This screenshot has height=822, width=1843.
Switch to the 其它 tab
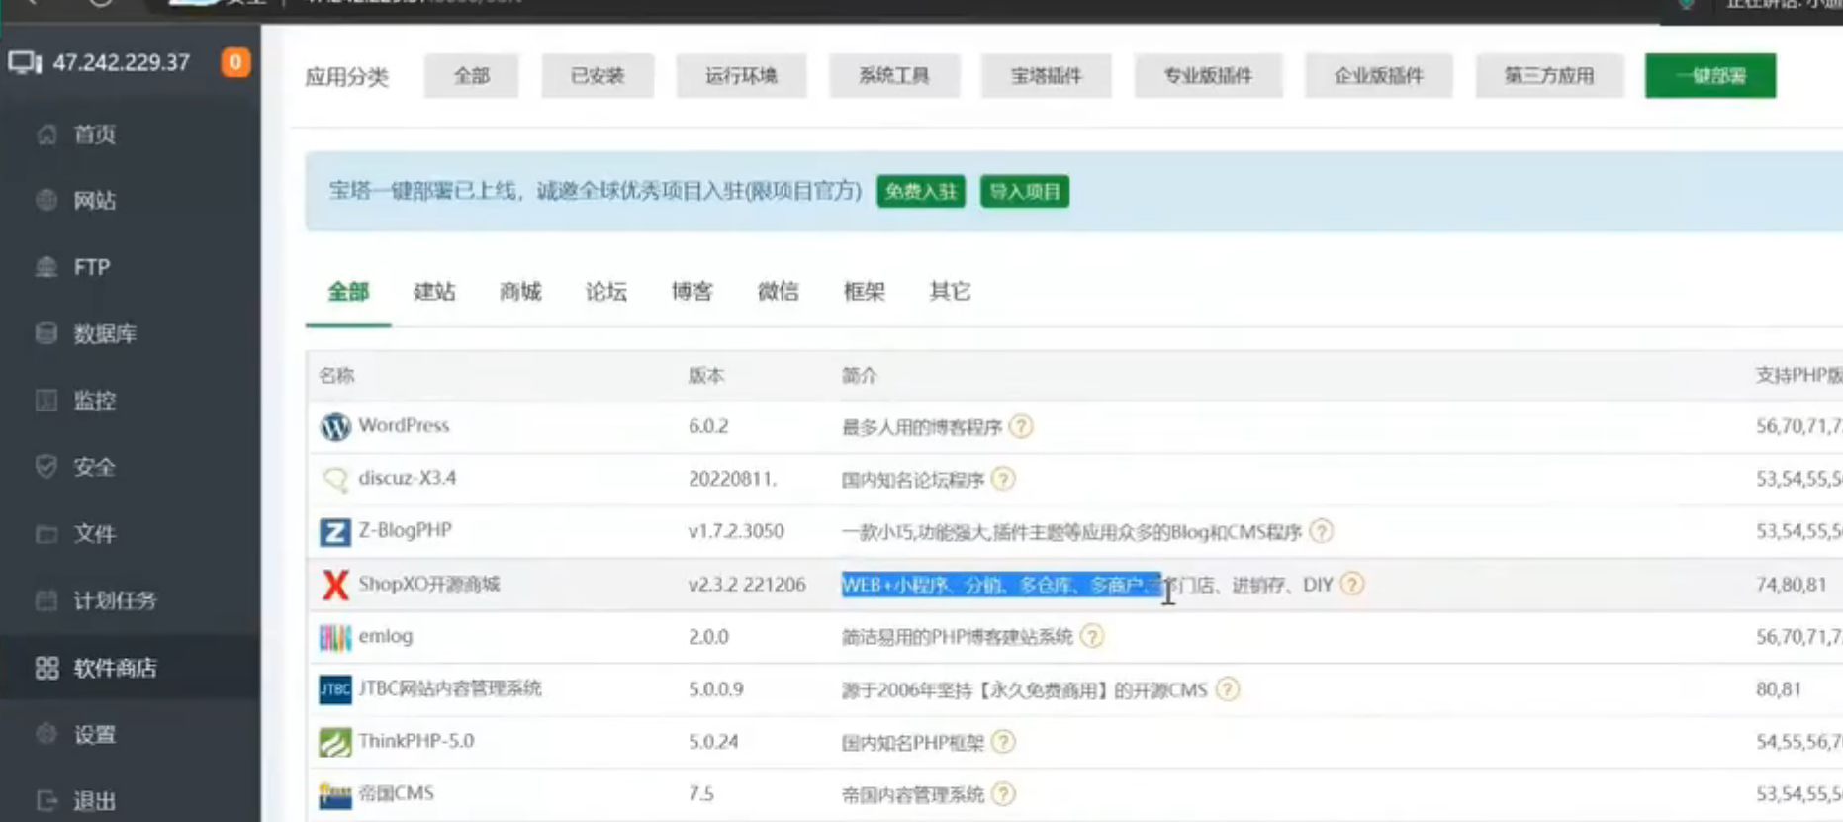coord(951,292)
